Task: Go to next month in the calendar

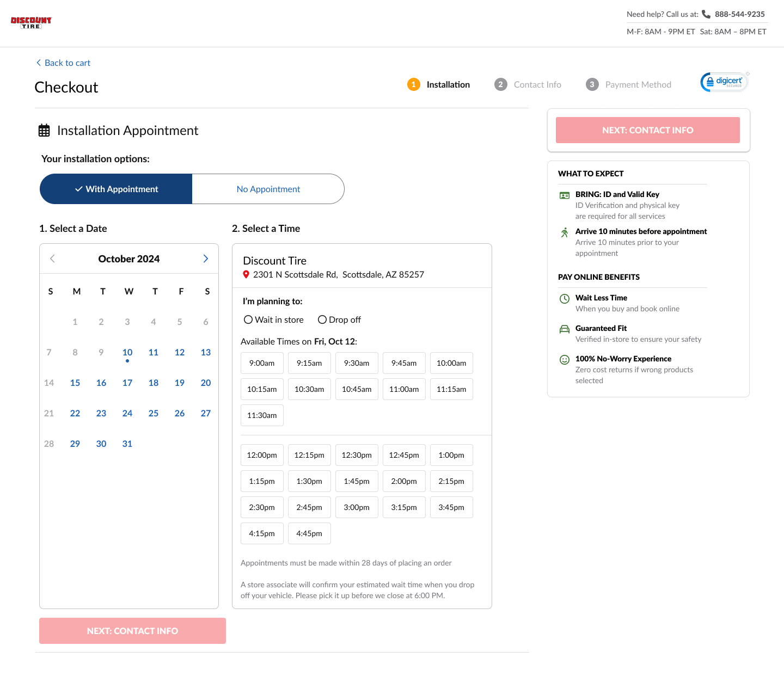Action: (x=205, y=259)
